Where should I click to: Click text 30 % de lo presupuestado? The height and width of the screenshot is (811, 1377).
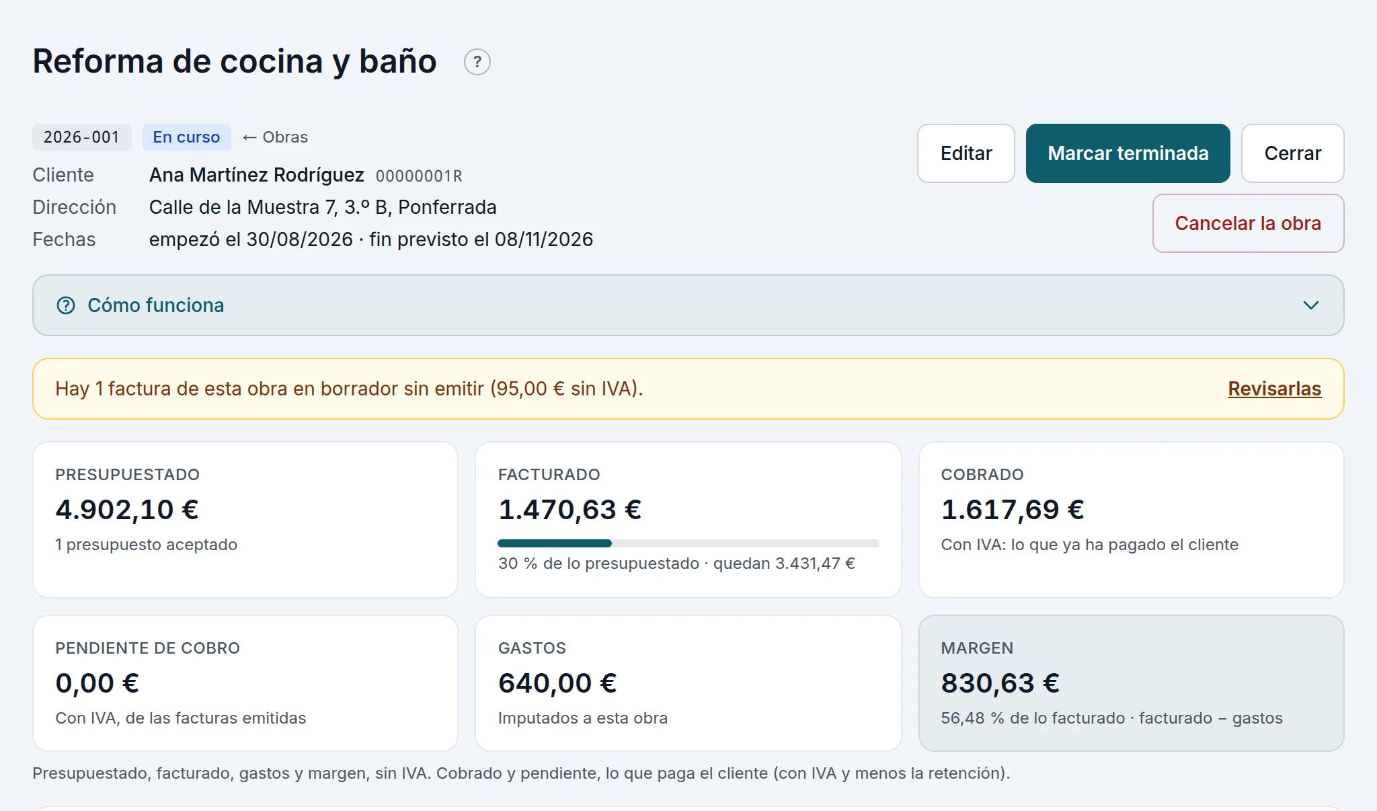[x=598, y=564]
